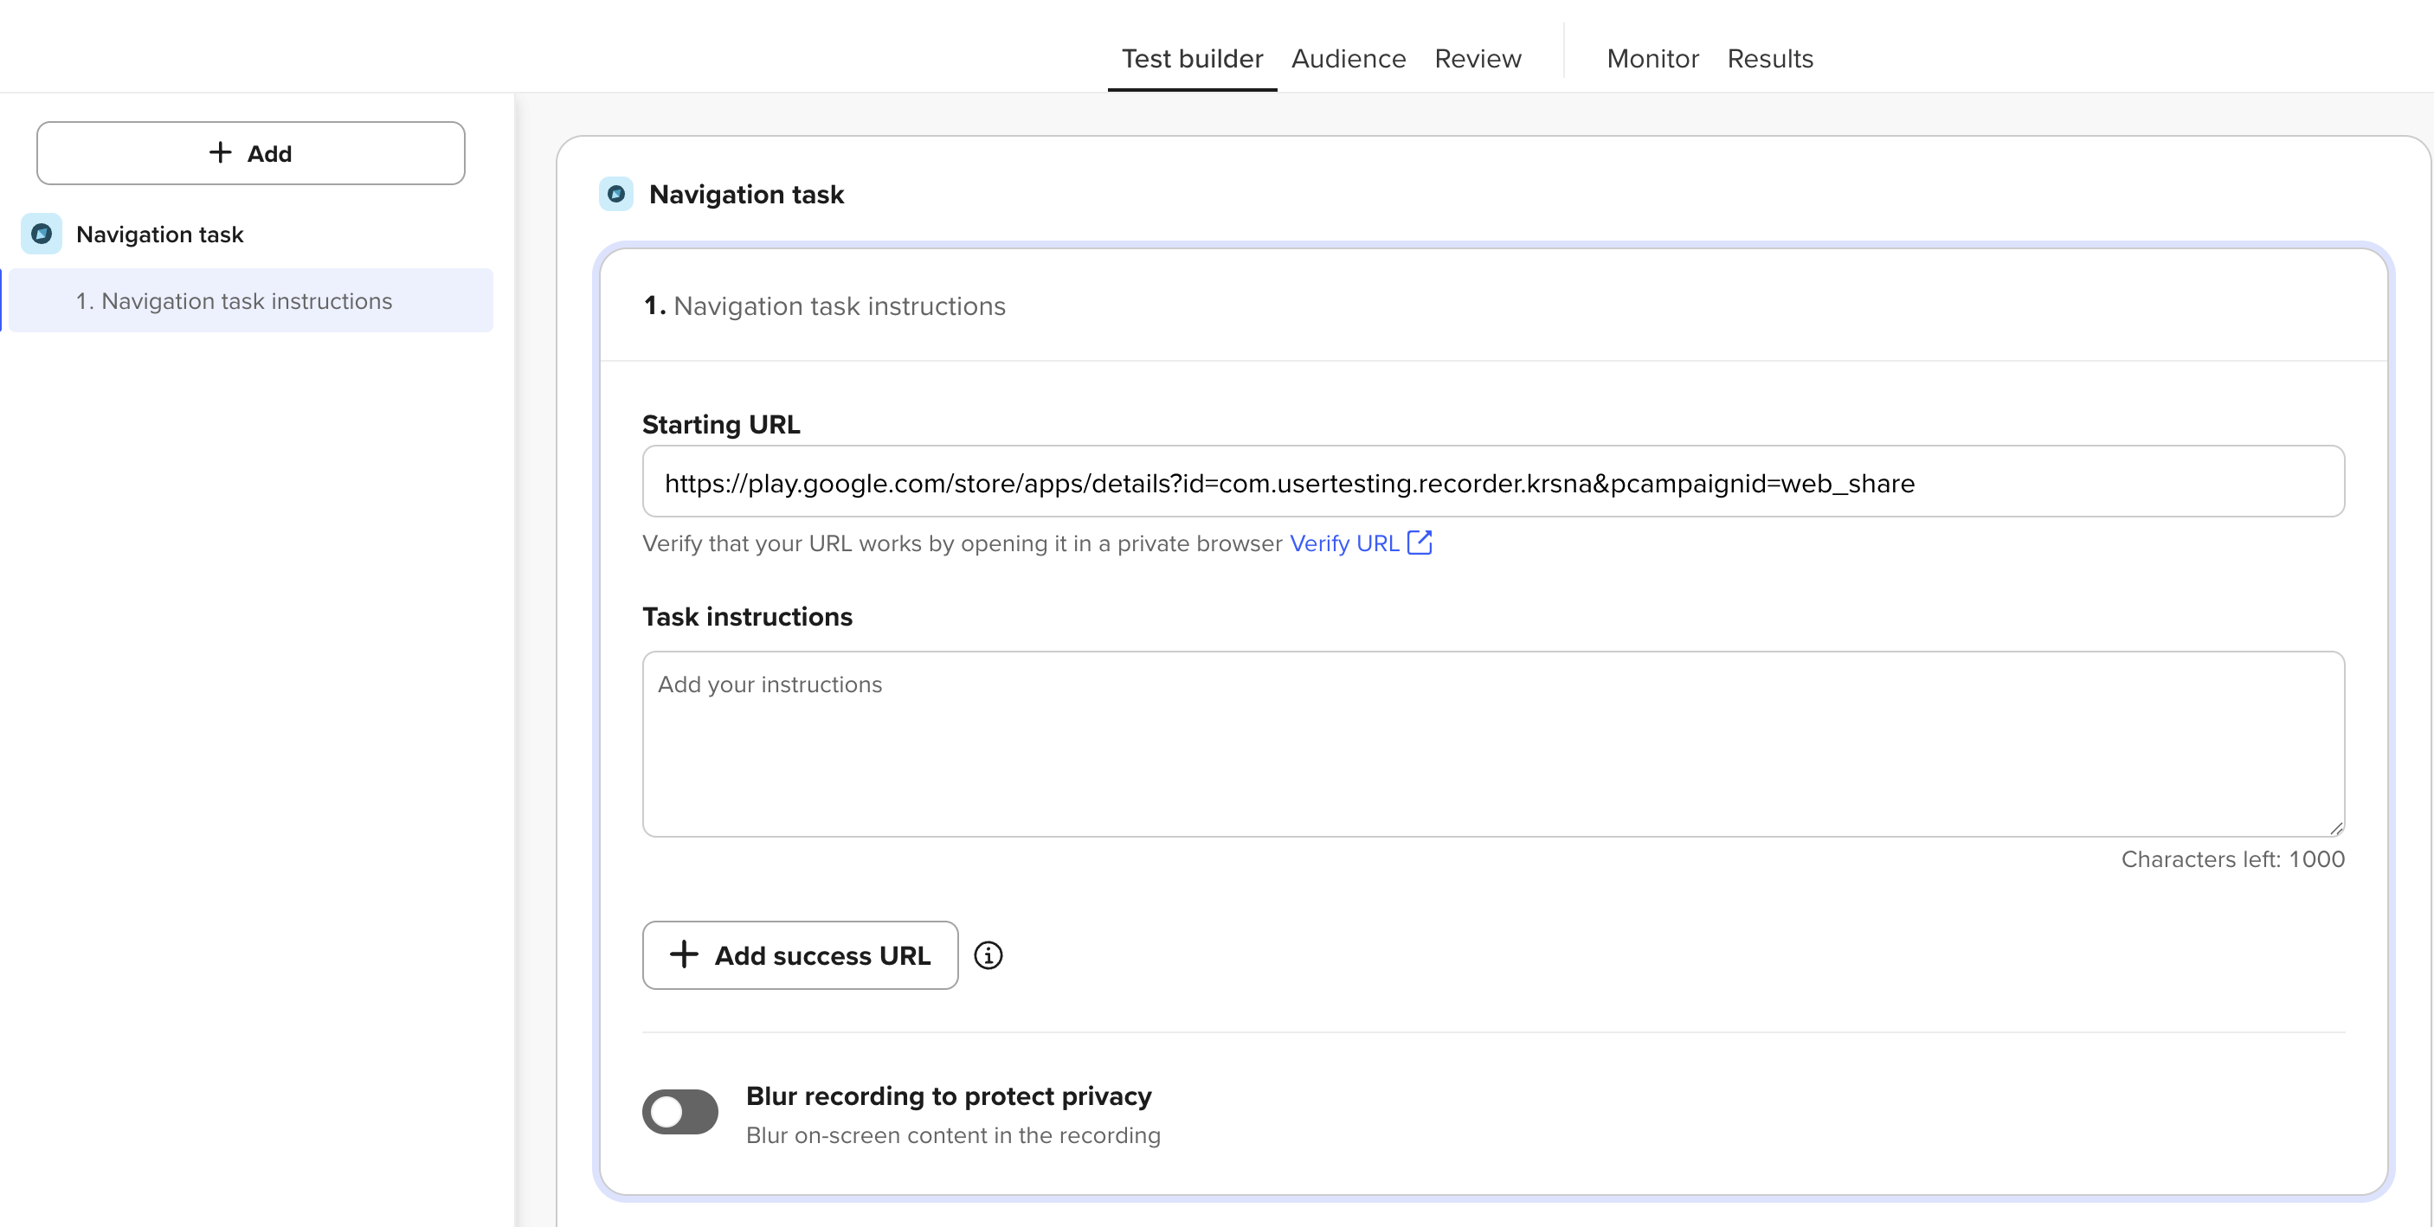This screenshot has height=1227, width=2434.
Task: Select the Test builder tab
Action: coord(1192,59)
